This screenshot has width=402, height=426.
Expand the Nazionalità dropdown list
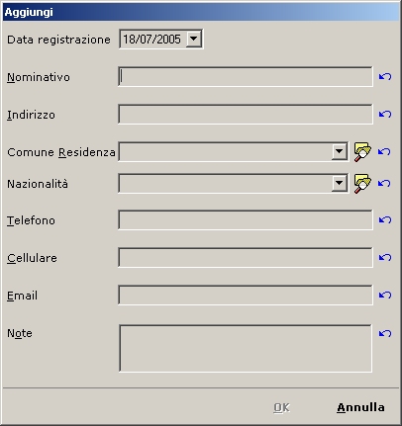(339, 184)
